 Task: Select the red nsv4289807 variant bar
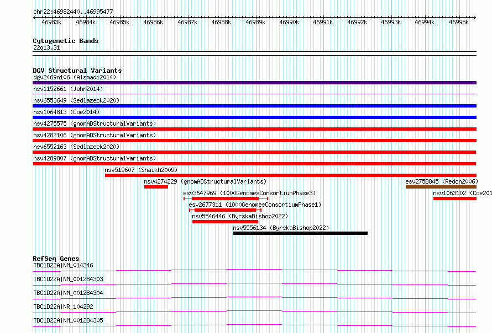[x=254, y=164]
